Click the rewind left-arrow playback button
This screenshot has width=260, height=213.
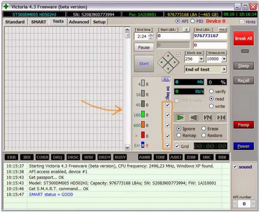coord(194,118)
